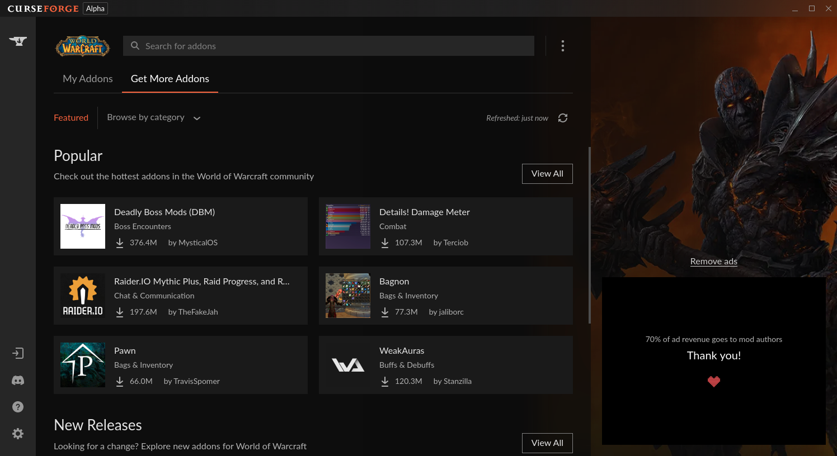Open the Bagnon addon thumbnail
Screen dimensions: 837x456
point(348,296)
